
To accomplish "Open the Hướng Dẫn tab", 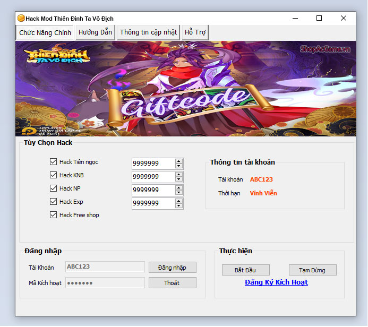I will pos(95,32).
